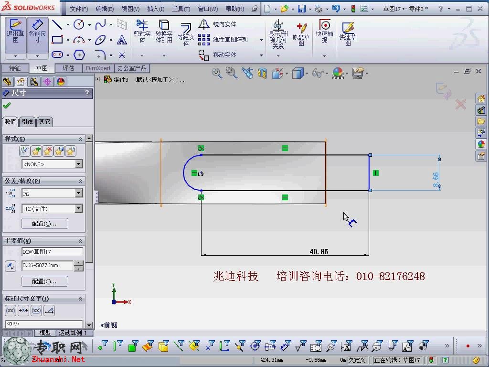Click the Rebuild traffic light icon
489x367 pixels.
353,9
